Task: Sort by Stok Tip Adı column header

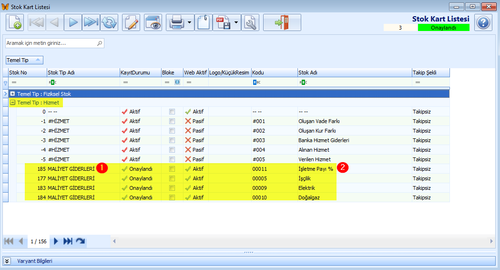Action: click(x=83, y=73)
